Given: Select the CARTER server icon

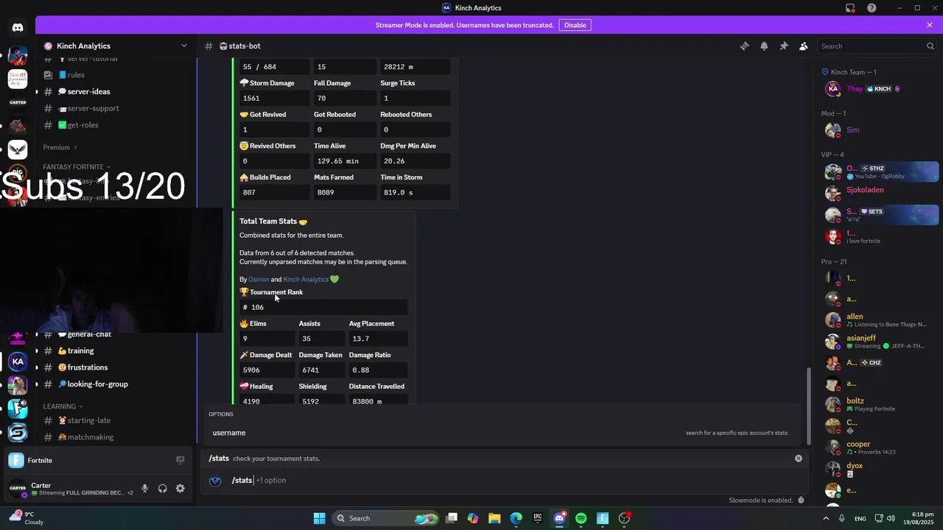Looking at the screenshot, I should coord(18,103).
